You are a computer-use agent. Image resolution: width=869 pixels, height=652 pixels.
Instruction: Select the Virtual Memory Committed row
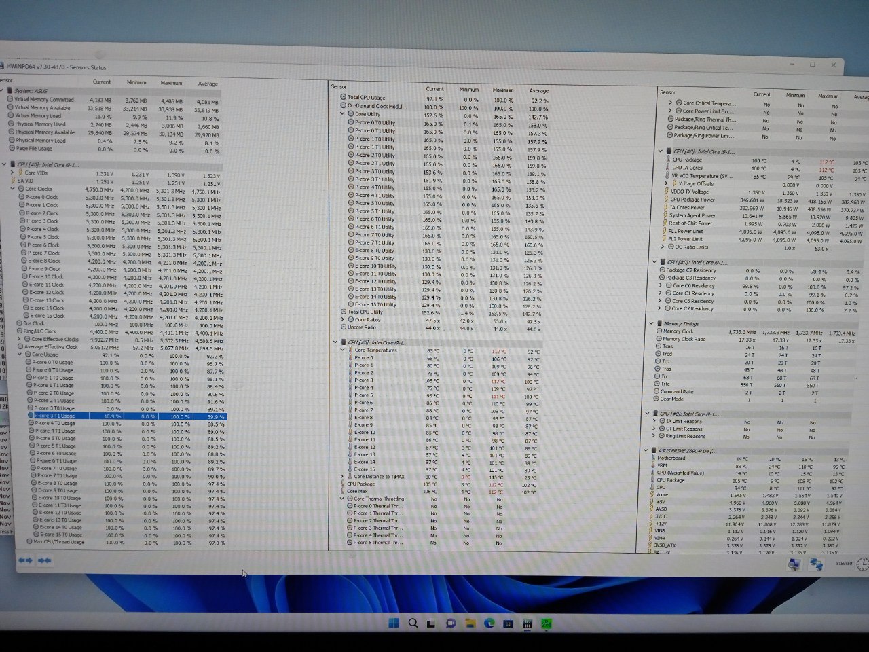[x=113, y=100]
